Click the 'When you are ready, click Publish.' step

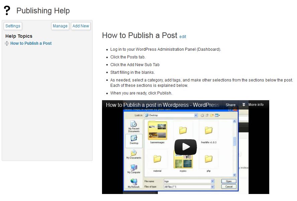(x=141, y=93)
